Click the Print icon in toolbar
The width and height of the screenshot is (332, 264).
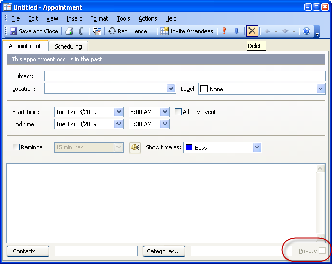(69, 31)
